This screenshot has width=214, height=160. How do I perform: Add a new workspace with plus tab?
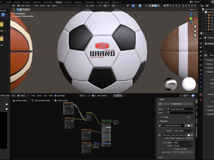click(x=121, y=2)
